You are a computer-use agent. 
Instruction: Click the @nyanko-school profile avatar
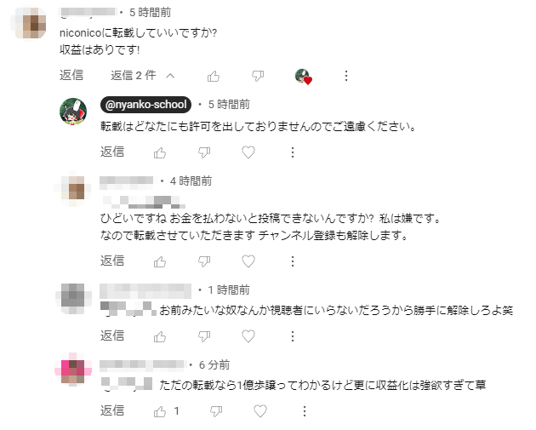(x=73, y=112)
